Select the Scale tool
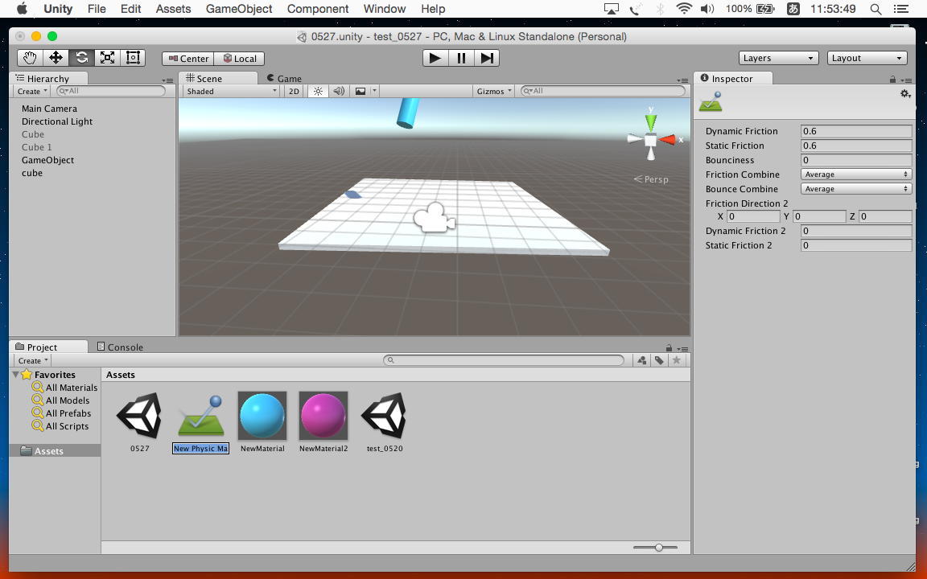The height and width of the screenshot is (579, 927). (x=107, y=58)
